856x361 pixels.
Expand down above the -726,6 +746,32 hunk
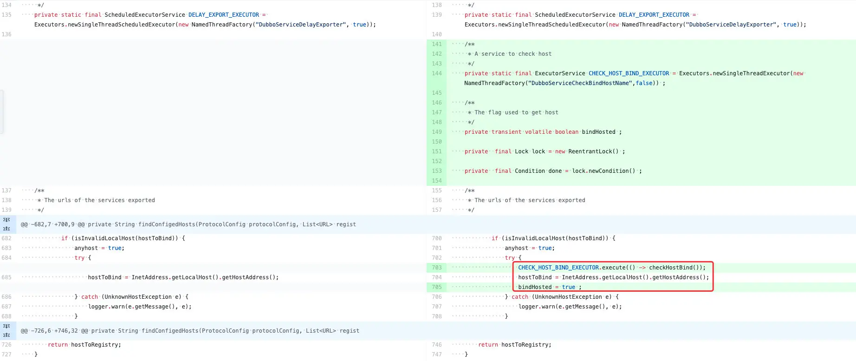click(6, 326)
